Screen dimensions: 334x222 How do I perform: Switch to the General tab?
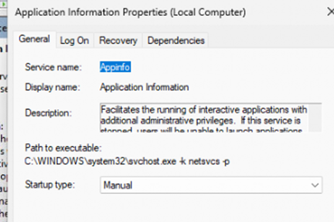click(x=35, y=39)
